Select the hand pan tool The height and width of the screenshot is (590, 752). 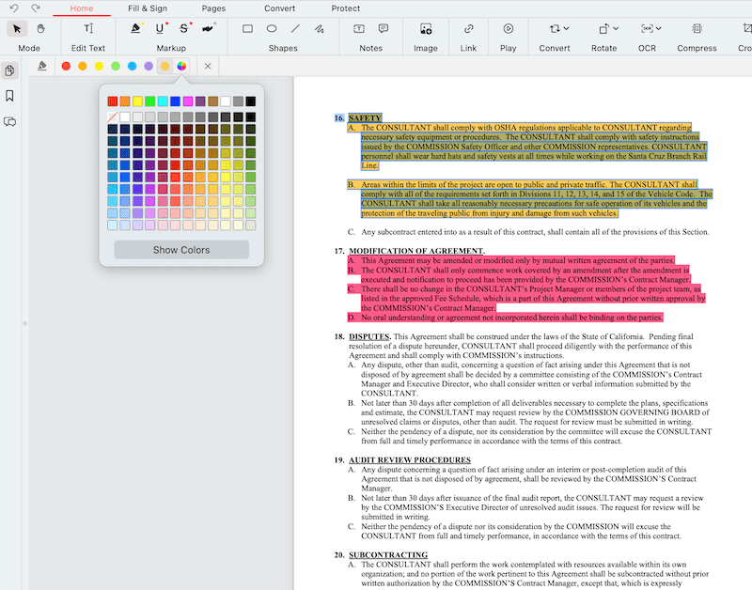point(40,29)
